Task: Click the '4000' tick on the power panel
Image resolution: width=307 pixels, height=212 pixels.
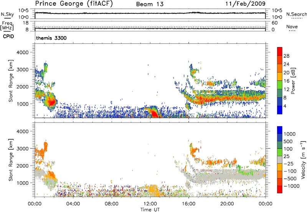Action: point(22,52)
